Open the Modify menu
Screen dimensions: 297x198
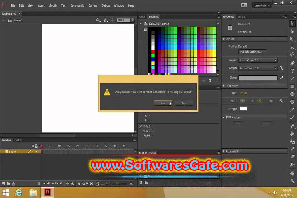(53, 5)
